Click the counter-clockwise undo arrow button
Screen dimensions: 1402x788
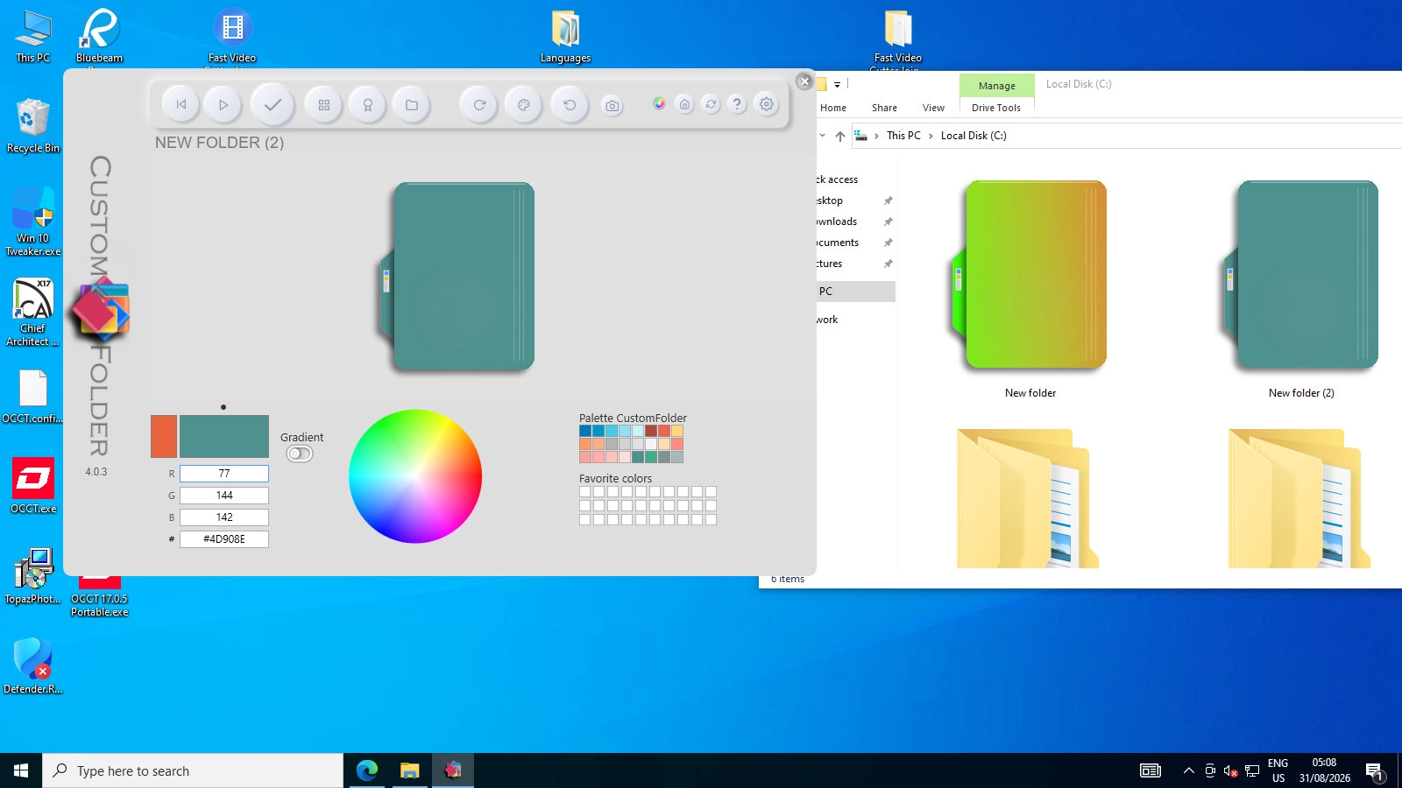click(x=570, y=105)
